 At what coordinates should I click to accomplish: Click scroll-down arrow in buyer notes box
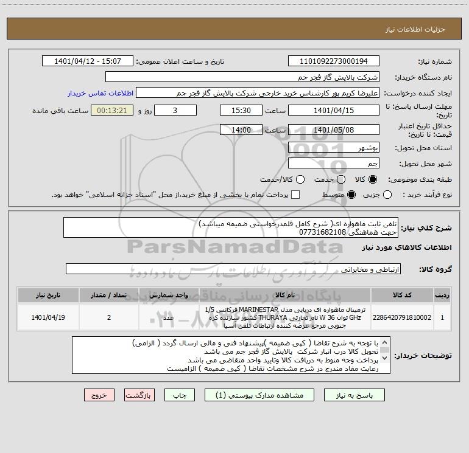coord(385,358)
